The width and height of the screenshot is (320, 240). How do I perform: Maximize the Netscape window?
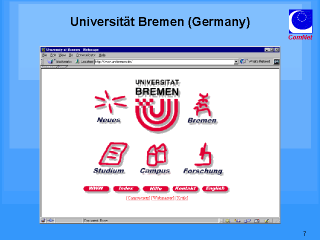coord(271,49)
